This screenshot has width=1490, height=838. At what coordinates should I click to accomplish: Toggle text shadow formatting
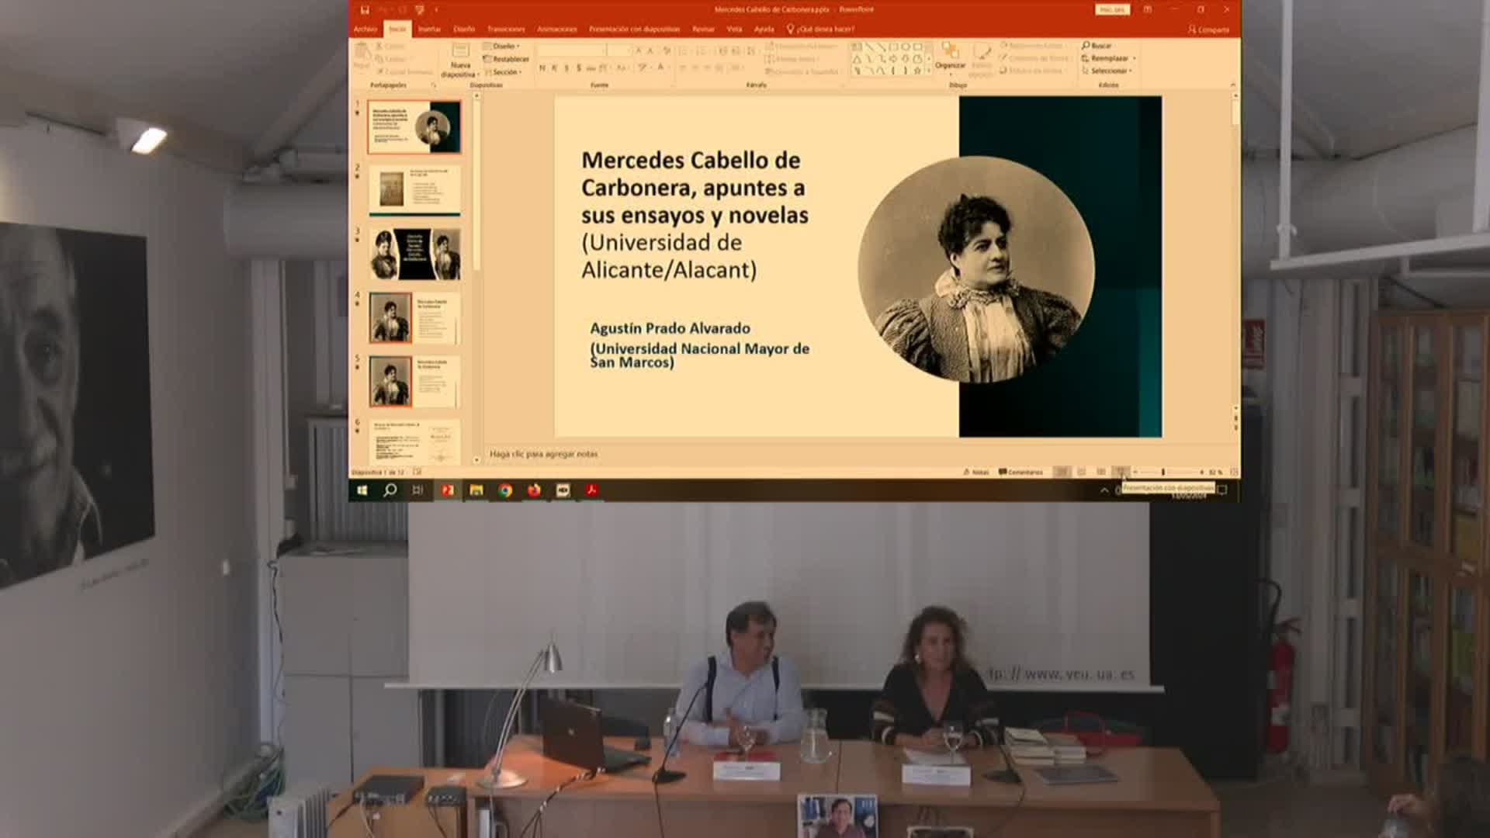(x=579, y=68)
